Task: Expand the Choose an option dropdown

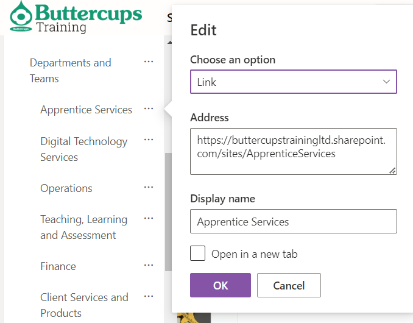Action: pos(293,82)
